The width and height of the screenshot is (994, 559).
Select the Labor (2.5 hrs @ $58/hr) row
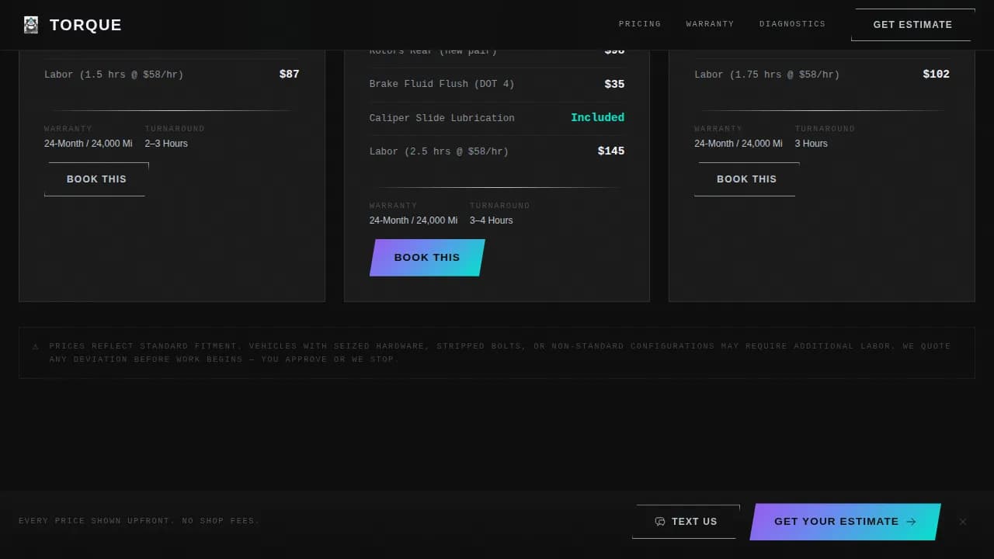click(x=497, y=151)
